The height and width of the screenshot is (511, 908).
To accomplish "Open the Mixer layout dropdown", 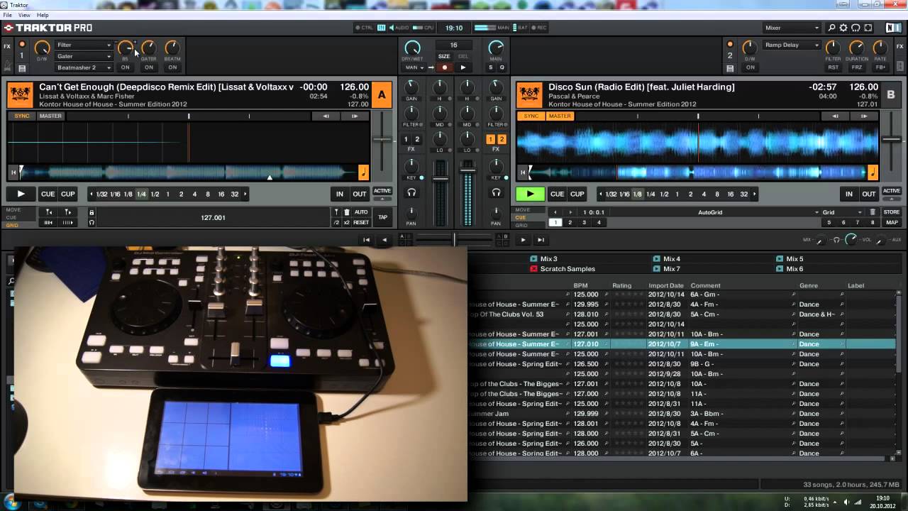I will [x=792, y=28].
